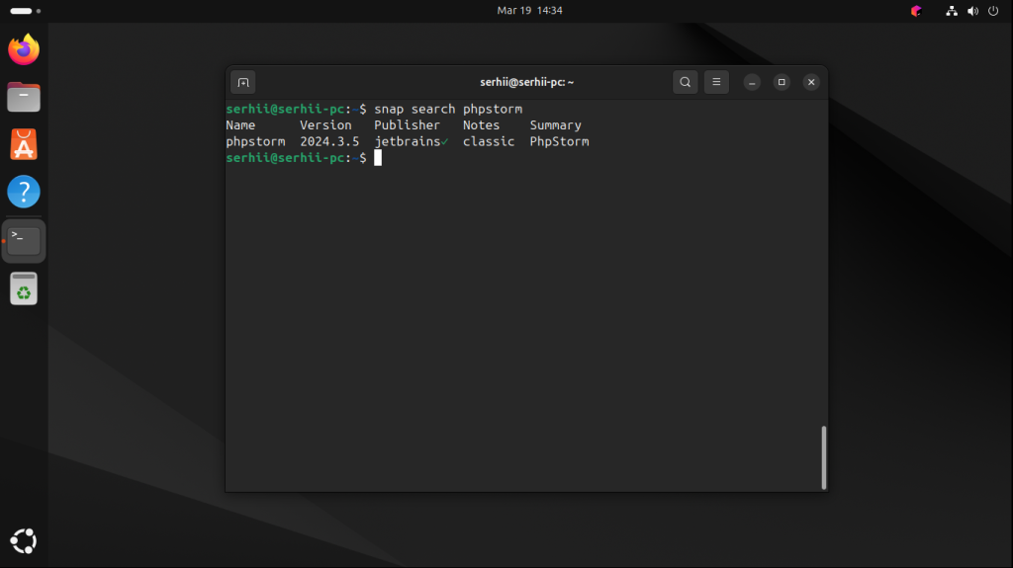1013x568 pixels.
Task: Open the power menu icon in the top bar
Action: tap(993, 11)
